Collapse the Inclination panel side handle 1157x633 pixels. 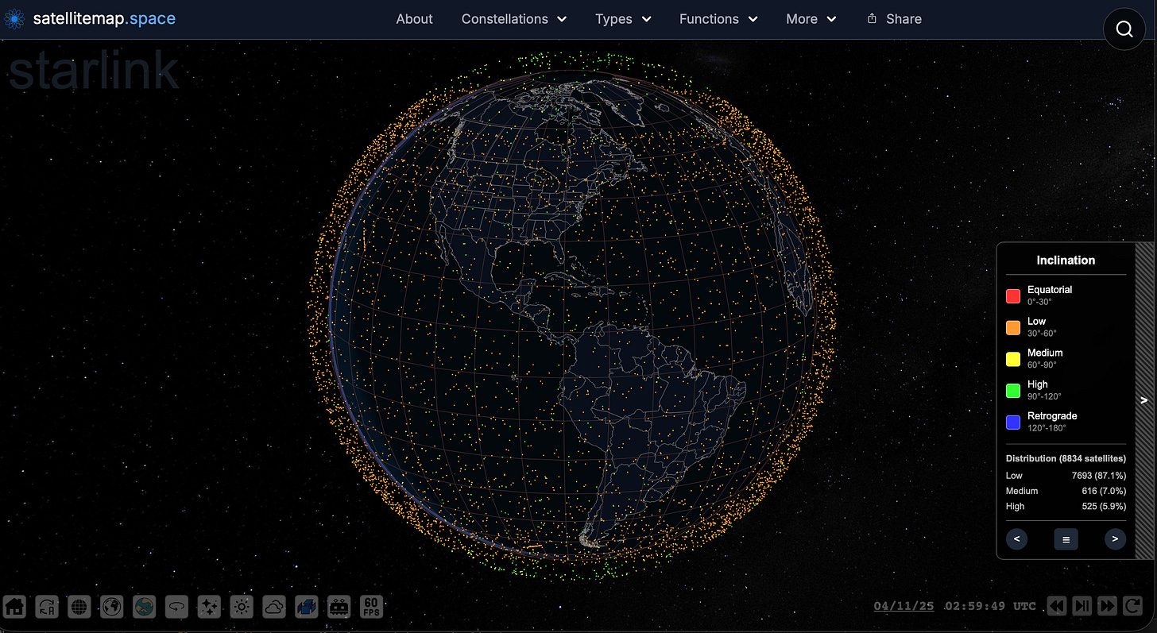click(1144, 401)
